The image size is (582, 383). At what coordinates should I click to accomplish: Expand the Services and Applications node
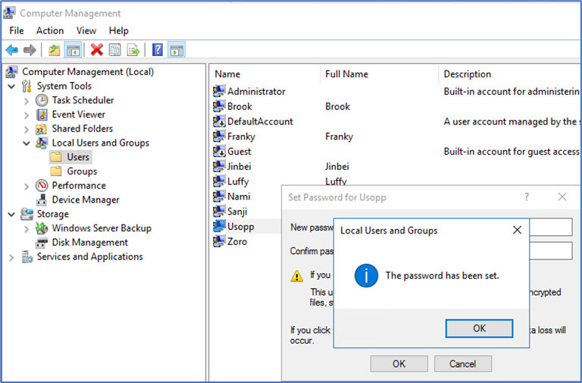(12, 257)
